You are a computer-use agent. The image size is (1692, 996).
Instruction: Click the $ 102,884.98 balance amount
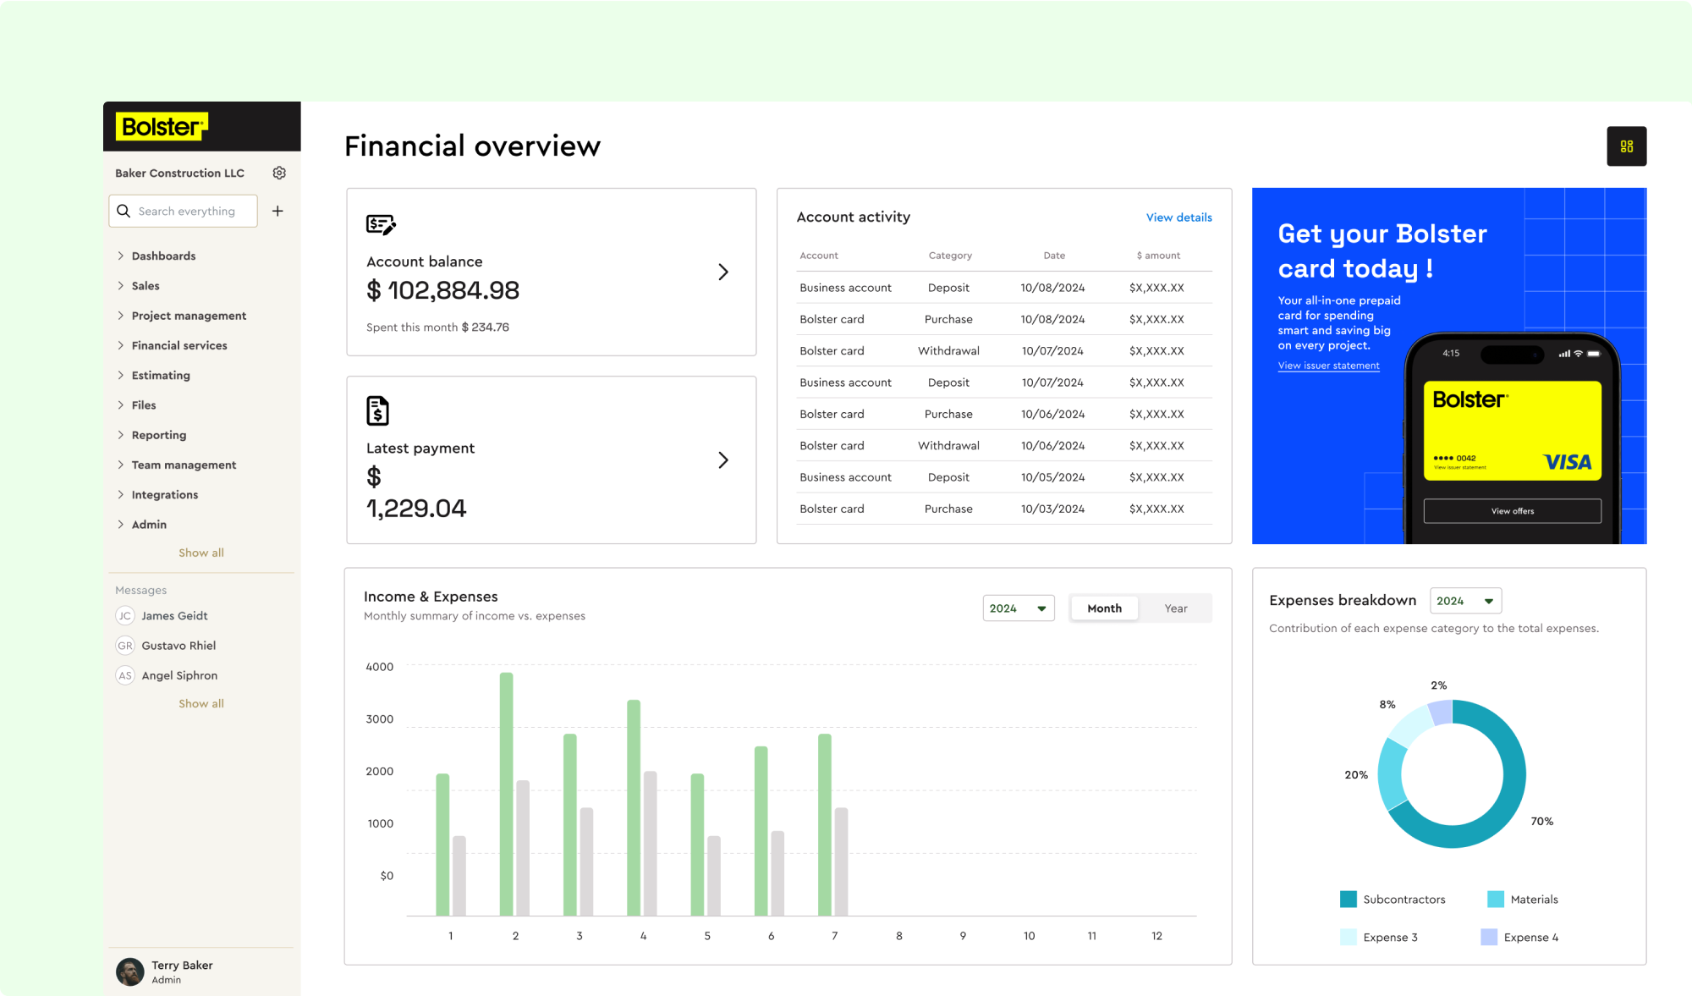(442, 290)
